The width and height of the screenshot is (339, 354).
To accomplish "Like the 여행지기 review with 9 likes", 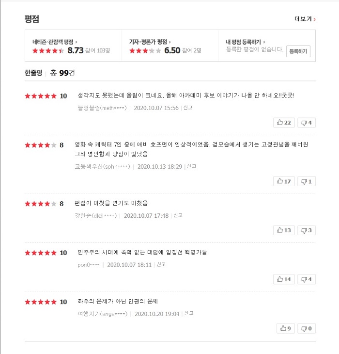I will 286,328.
